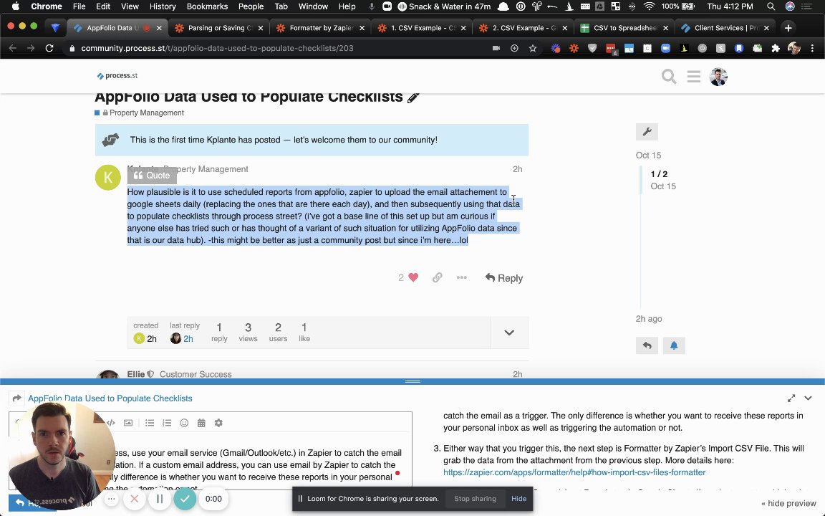825x516 pixels.
Task: Upload an image in the composer toolbar
Action: pyautogui.click(x=128, y=423)
